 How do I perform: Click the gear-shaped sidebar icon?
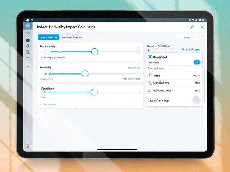[28, 46]
